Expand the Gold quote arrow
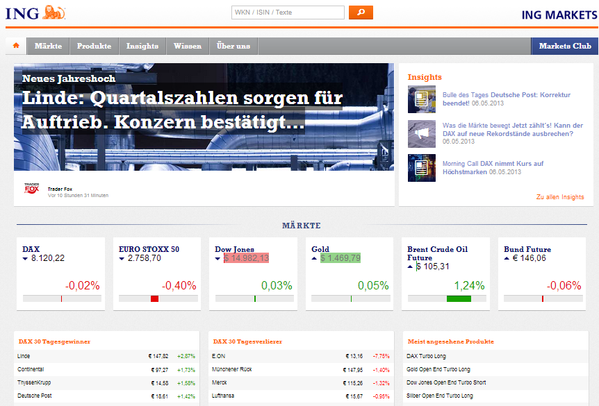The image size is (599, 406). pos(313,257)
